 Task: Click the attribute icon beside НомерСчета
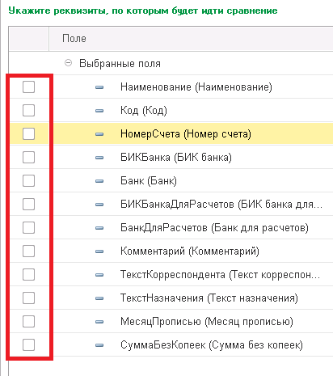[x=99, y=134]
